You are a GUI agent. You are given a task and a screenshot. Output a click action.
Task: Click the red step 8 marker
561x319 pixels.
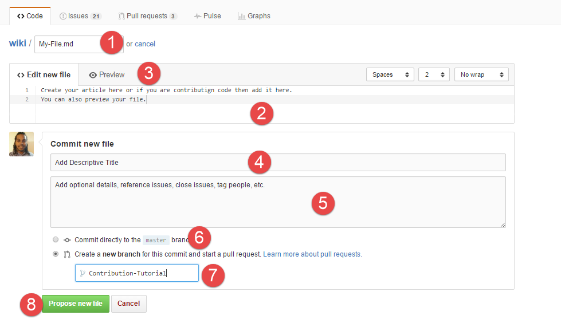tap(30, 304)
